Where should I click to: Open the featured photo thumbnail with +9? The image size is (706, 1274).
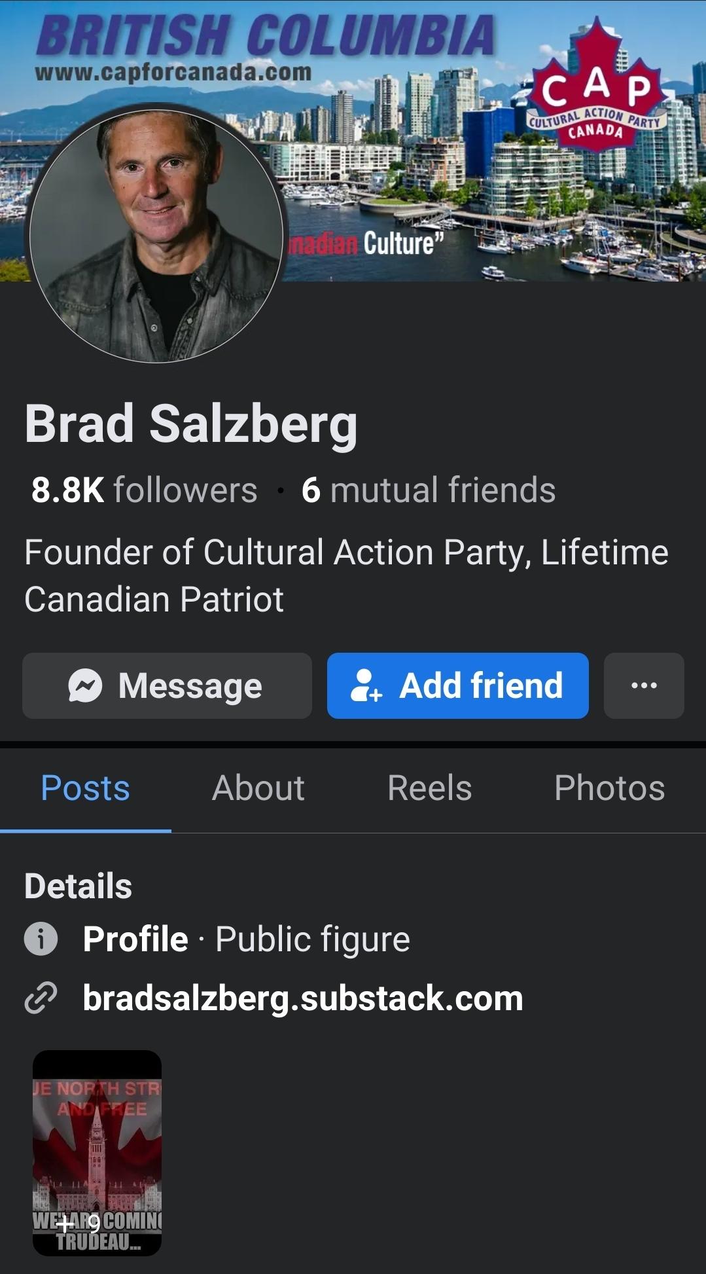coord(97,1152)
